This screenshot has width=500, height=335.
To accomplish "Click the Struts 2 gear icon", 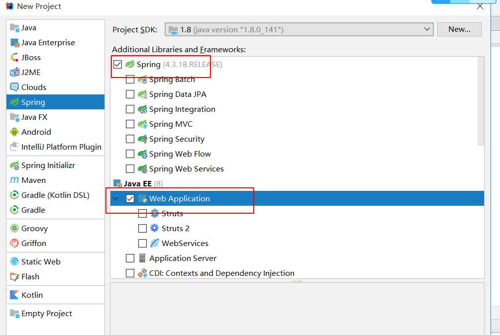I will coord(154,228).
